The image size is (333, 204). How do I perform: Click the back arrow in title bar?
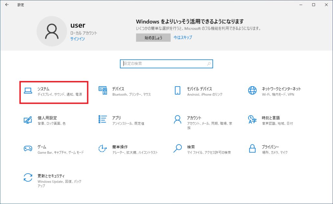(x=7, y=5)
